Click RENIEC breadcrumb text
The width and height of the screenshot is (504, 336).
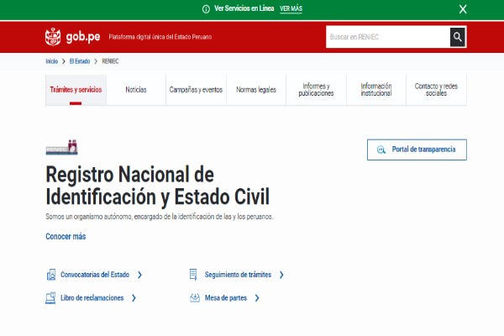pyautogui.click(x=110, y=61)
